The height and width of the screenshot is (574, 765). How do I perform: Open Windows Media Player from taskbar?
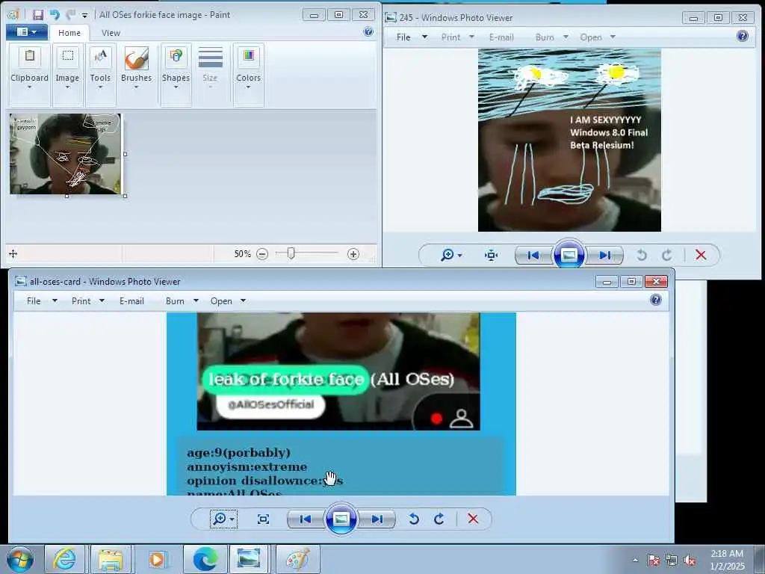(x=157, y=559)
